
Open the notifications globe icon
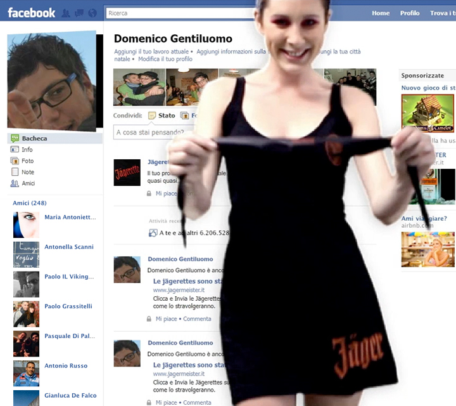tap(92, 13)
